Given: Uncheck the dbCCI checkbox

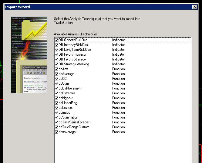Looking at the screenshot, I should [57, 79].
